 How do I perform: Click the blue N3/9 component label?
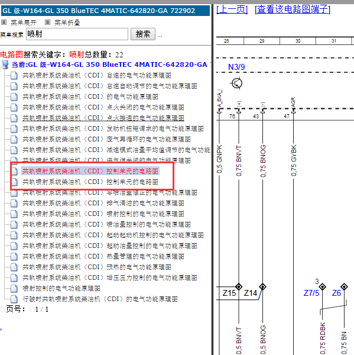pyautogui.click(x=236, y=67)
